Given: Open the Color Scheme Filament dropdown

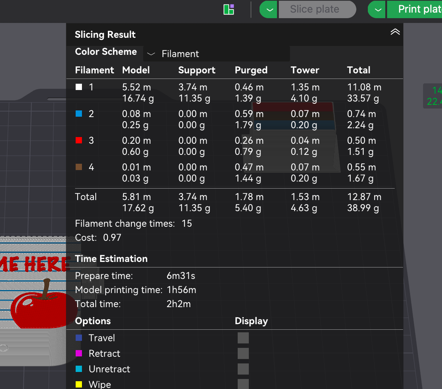Looking at the screenshot, I should tap(217, 53).
